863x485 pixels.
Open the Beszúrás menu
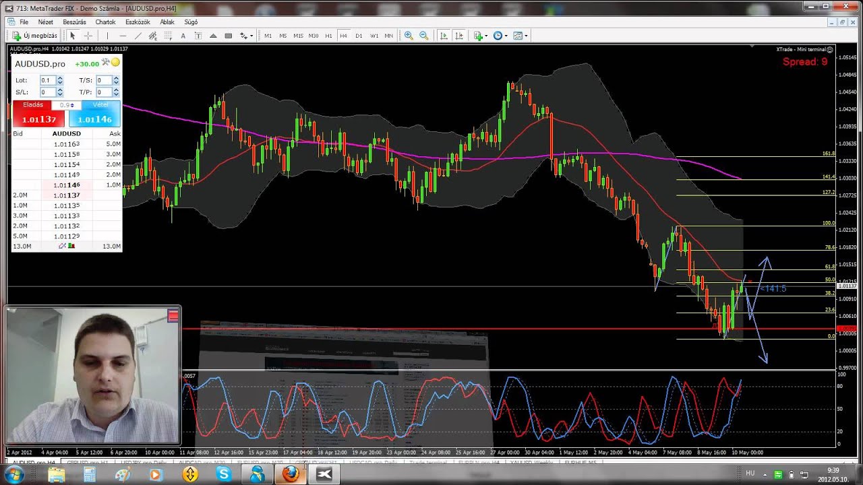[74, 22]
